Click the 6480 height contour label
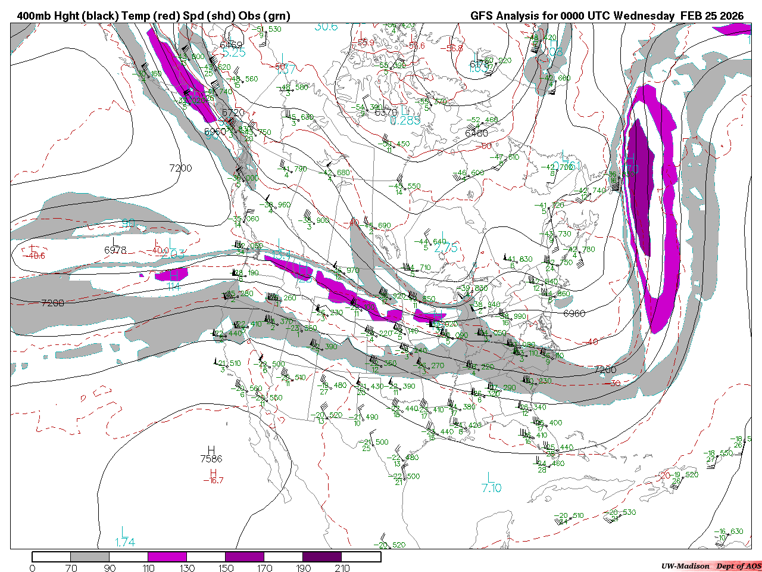The width and height of the screenshot is (762, 572). pos(476,133)
